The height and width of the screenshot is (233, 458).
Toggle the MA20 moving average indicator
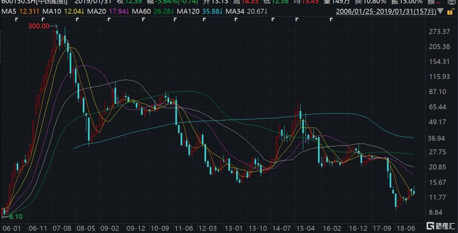100,11
